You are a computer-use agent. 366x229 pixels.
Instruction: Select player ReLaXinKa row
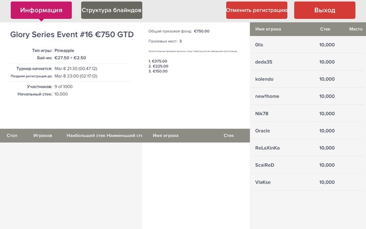[x=308, y=148]
